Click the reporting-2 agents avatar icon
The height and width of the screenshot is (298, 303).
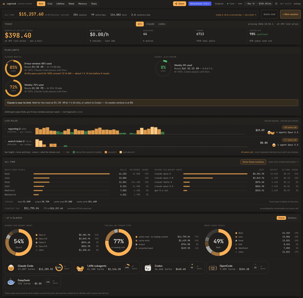271,133
